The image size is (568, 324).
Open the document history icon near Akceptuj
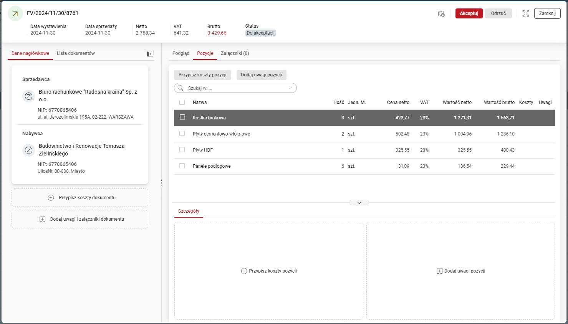tap(442, 13)
